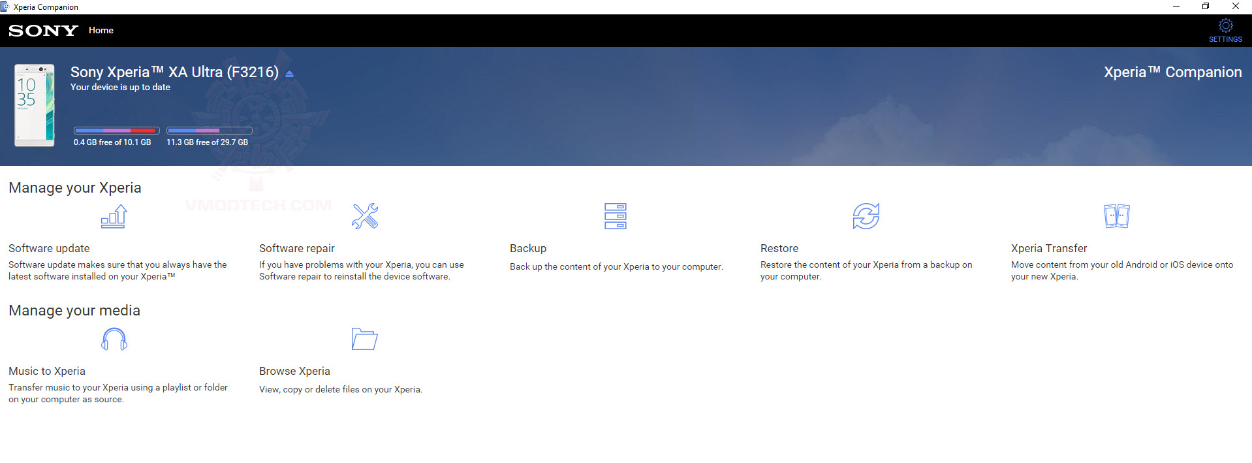The width and height of the screenshot is (1252, 463).
Task: Click the SD card storage usage bar
Action: click(x=210, y=131)
